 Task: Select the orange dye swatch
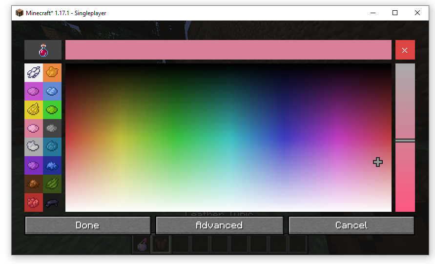pyautogui.click(x=52, y=73)
